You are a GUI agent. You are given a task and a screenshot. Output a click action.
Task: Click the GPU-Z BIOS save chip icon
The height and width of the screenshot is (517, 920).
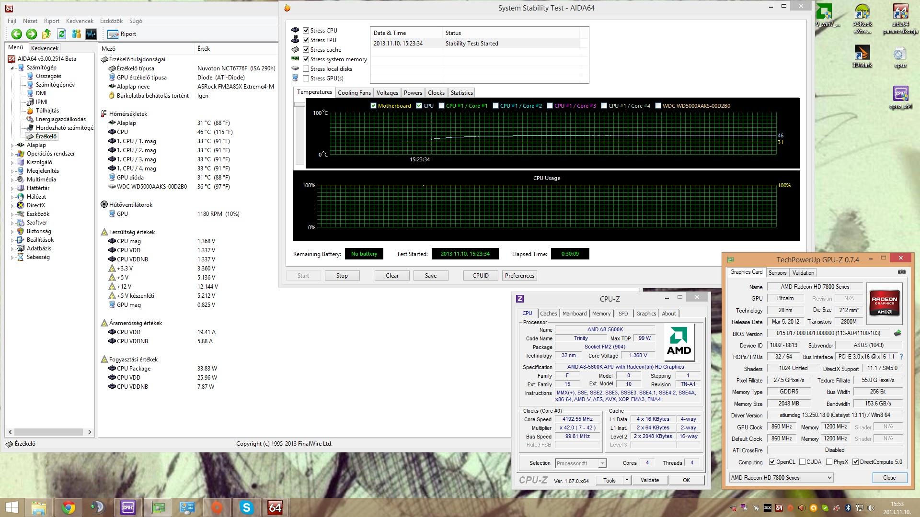(897, 333)
